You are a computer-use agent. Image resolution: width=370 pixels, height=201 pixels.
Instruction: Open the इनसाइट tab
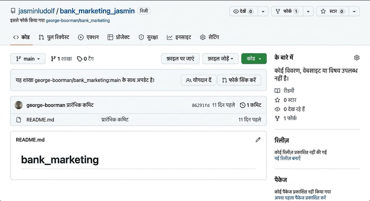pyautogui.click(x=179, y=37)
